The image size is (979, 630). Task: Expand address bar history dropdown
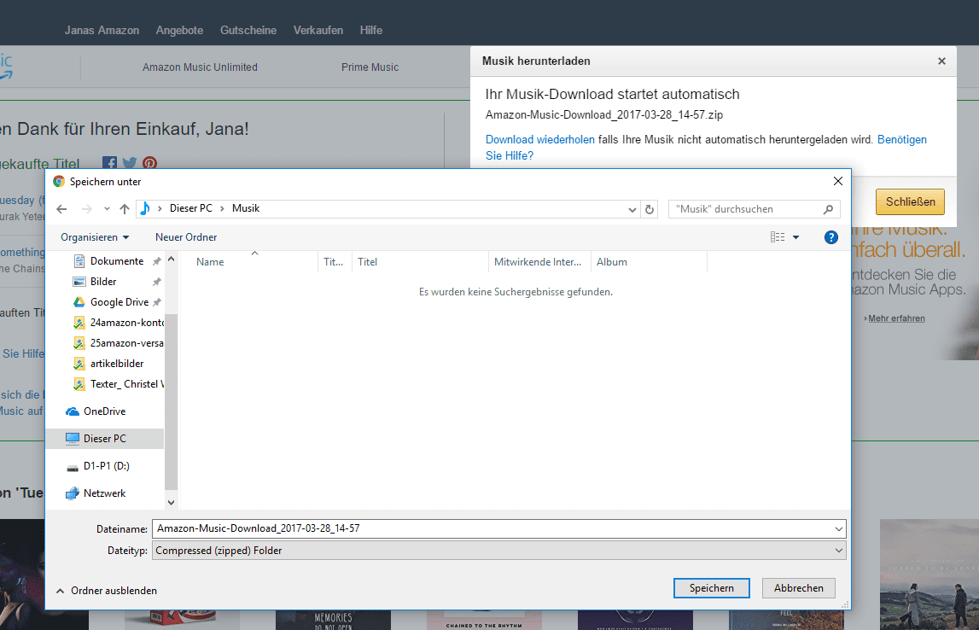[x=632, y=209]
